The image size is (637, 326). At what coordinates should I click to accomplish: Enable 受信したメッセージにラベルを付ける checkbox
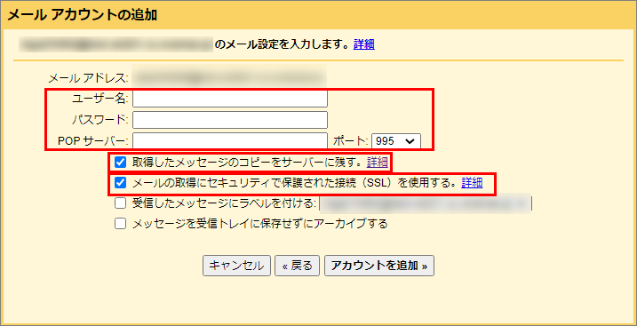[x=120, y=203]
